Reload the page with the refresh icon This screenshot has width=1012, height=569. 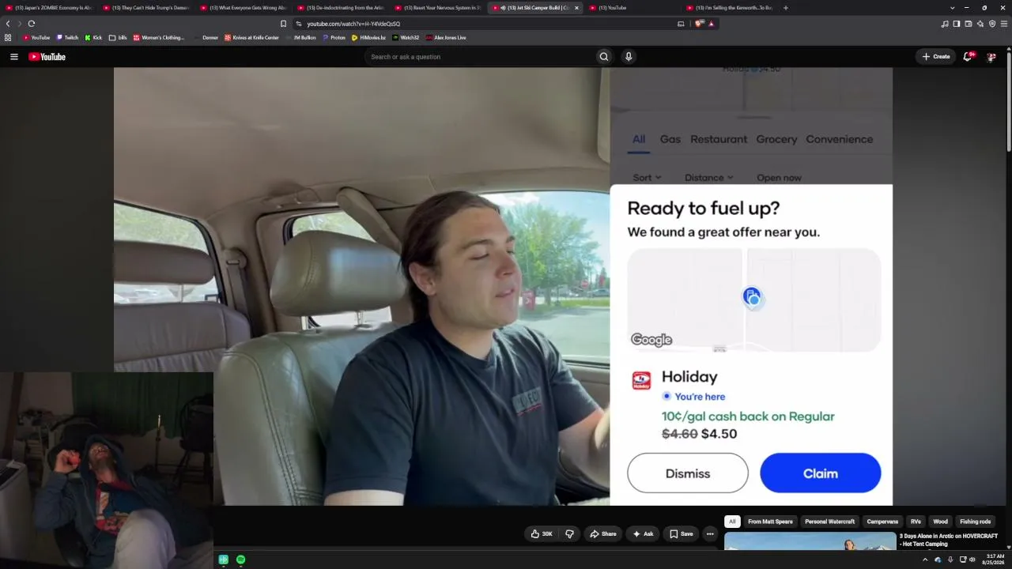tap(32, 24)
